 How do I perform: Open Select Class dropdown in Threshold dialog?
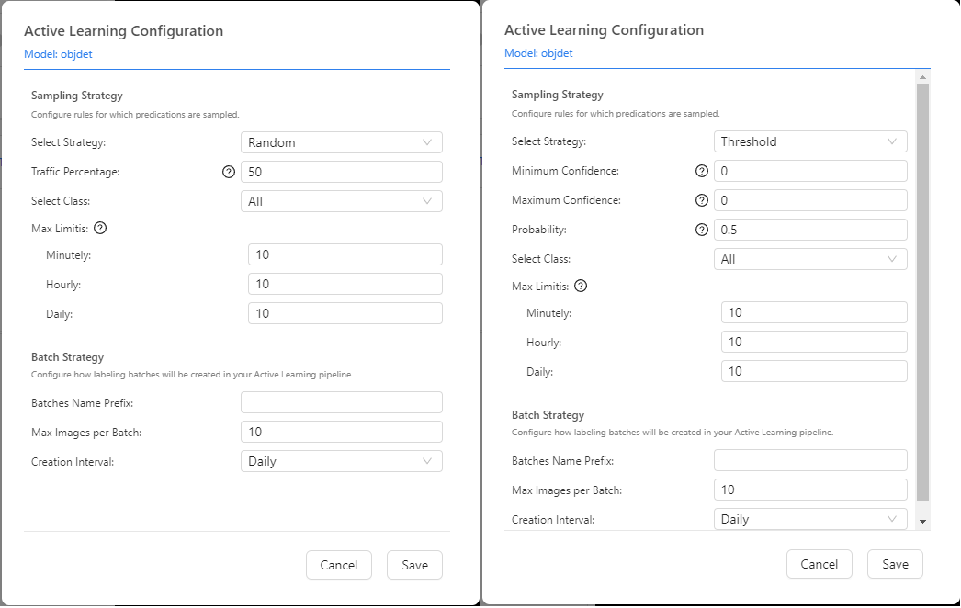810,259
